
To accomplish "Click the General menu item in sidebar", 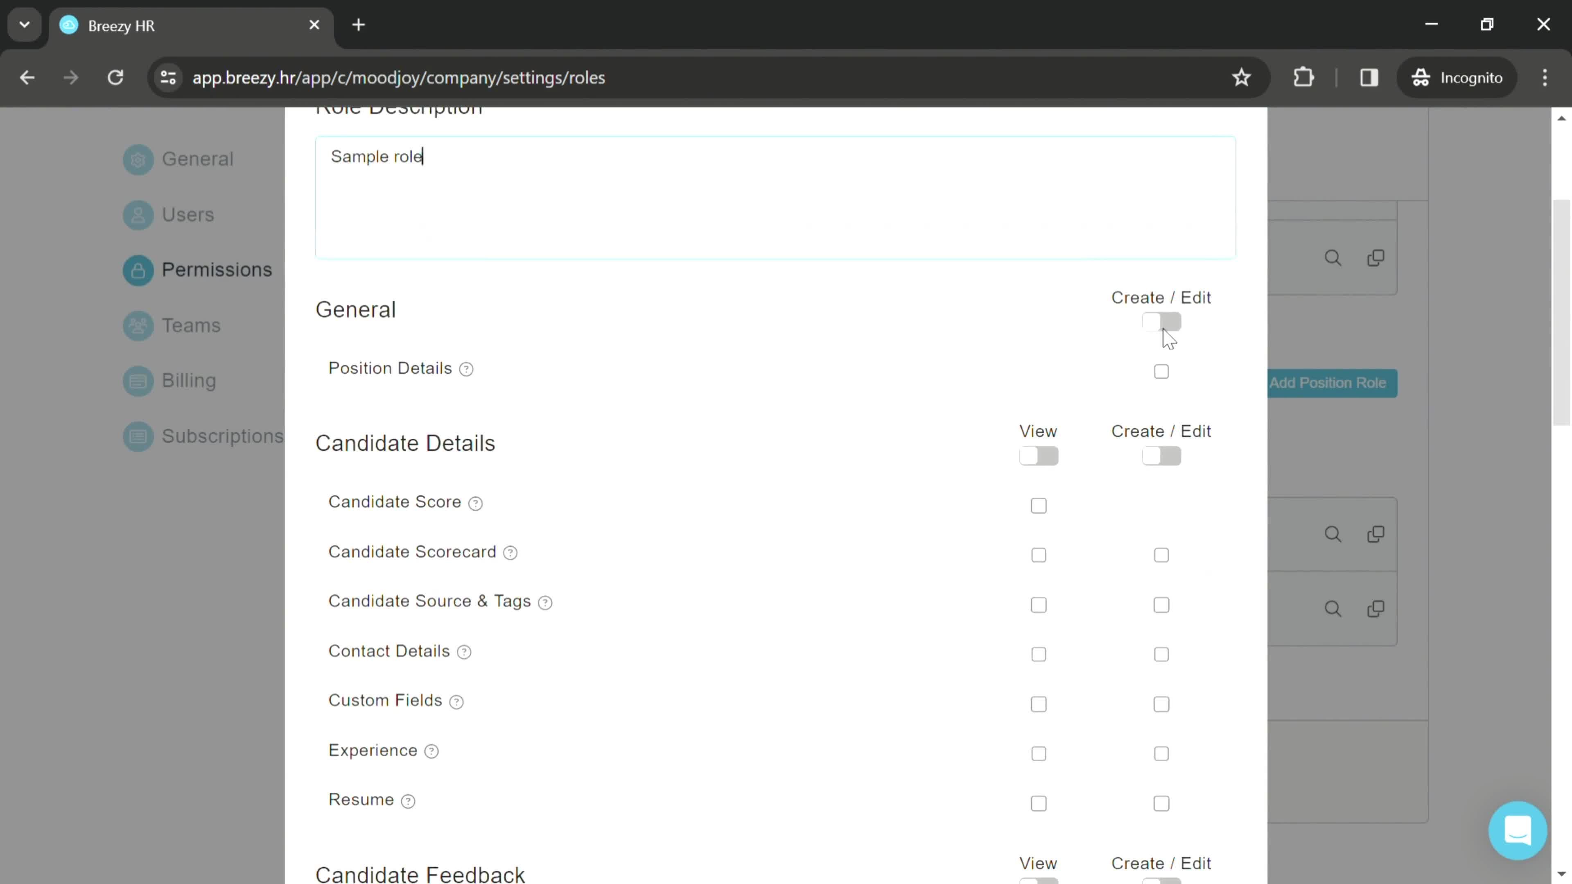I will [x=198, y=159].
